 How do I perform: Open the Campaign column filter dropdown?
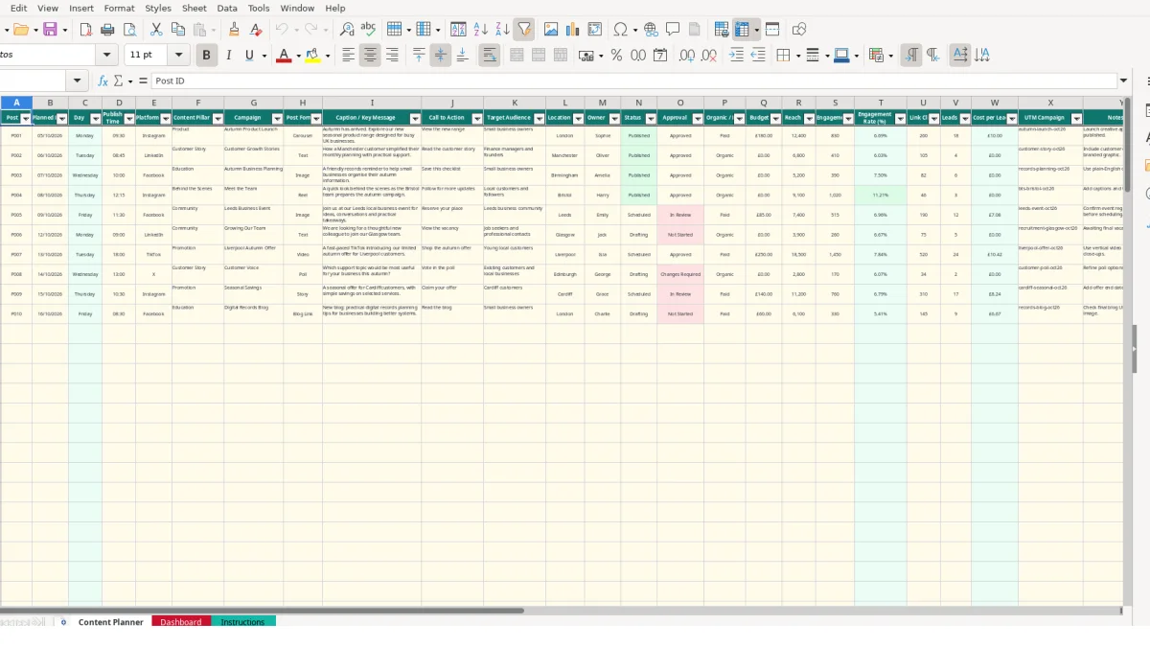(277, 119)
